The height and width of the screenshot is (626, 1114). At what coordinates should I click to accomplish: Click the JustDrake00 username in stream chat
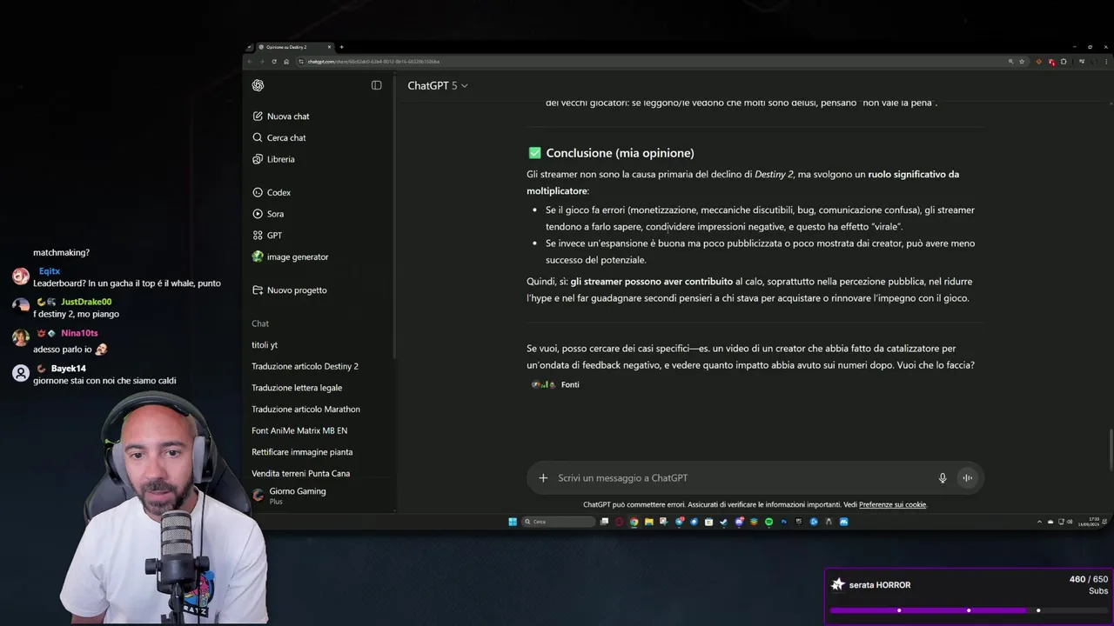click(86, 302)
